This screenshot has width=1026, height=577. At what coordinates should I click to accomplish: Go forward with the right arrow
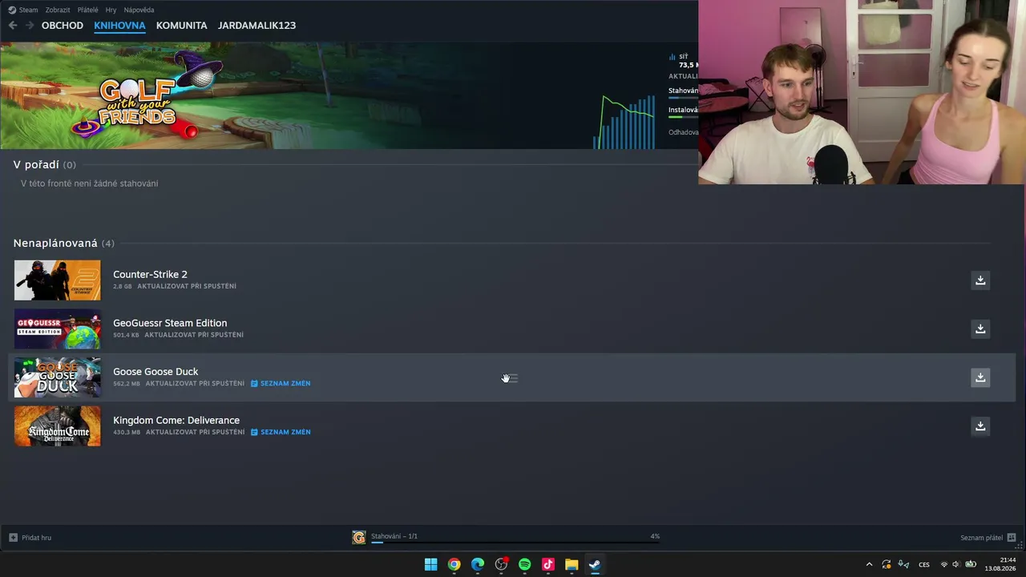30,26
